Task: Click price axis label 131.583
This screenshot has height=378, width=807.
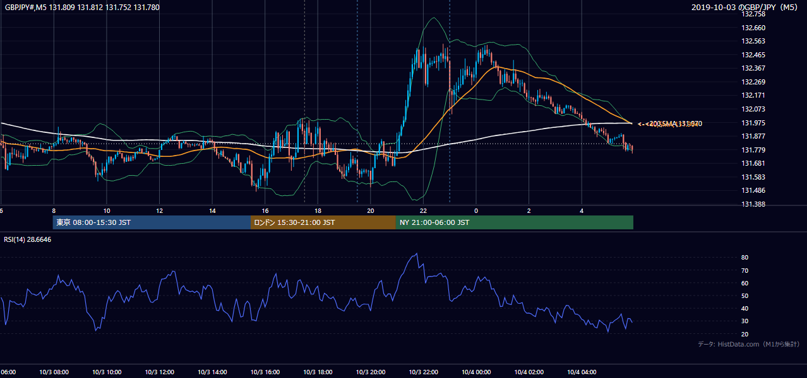Action: [753, 177]
